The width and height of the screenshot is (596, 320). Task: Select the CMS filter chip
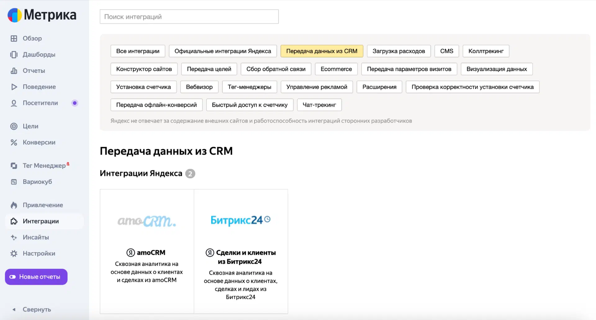point(447,51)
